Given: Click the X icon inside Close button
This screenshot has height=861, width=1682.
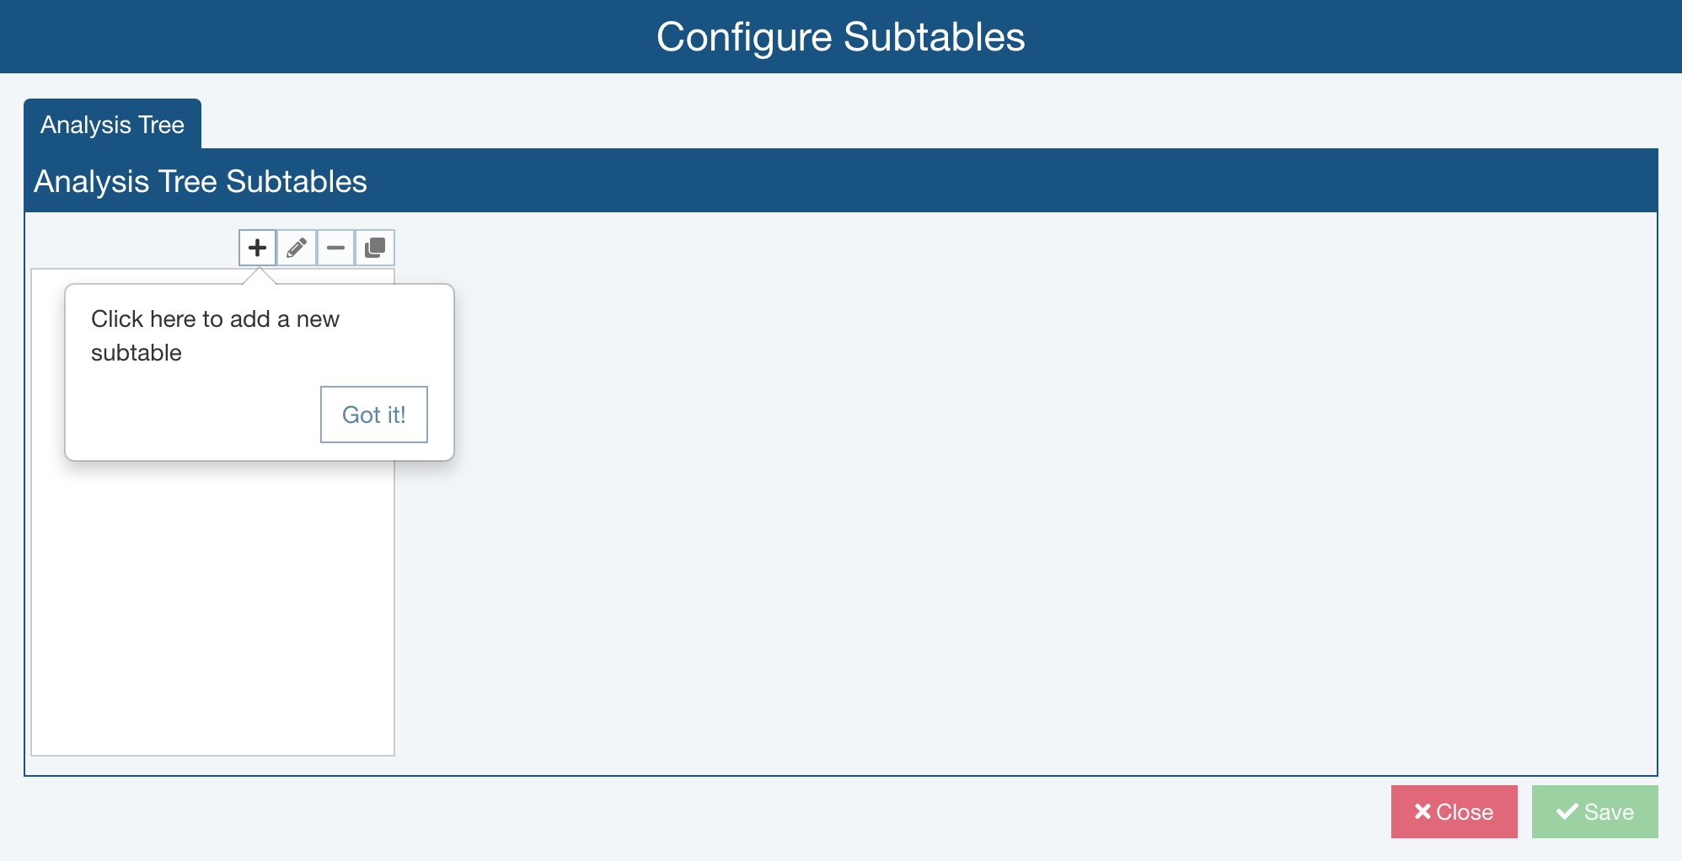Looking at the screenshot, I should coord(1422,811).
